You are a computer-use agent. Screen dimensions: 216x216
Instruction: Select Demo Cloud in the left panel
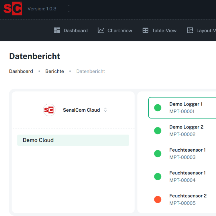(x=73, y=140)
